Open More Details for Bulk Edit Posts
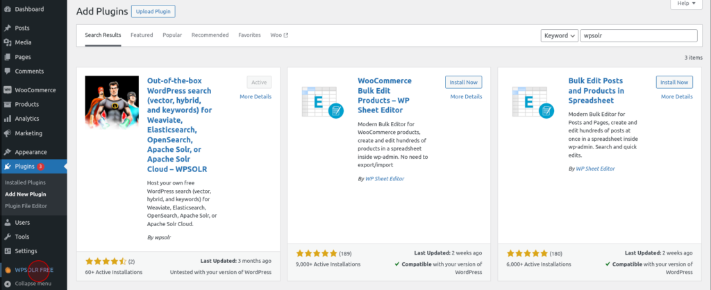The width and height of the screenshot is (711, 290). click(677, 96)
